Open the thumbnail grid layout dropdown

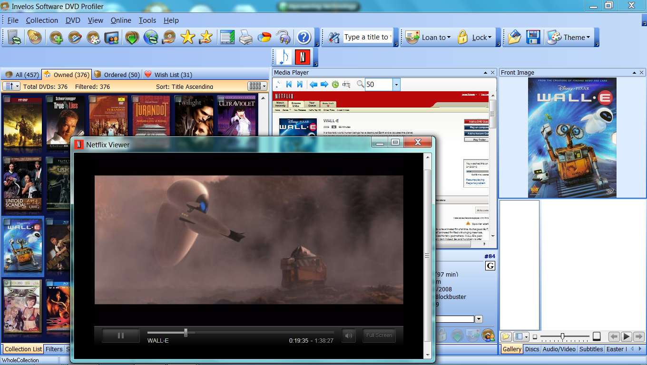click(257, 86)
